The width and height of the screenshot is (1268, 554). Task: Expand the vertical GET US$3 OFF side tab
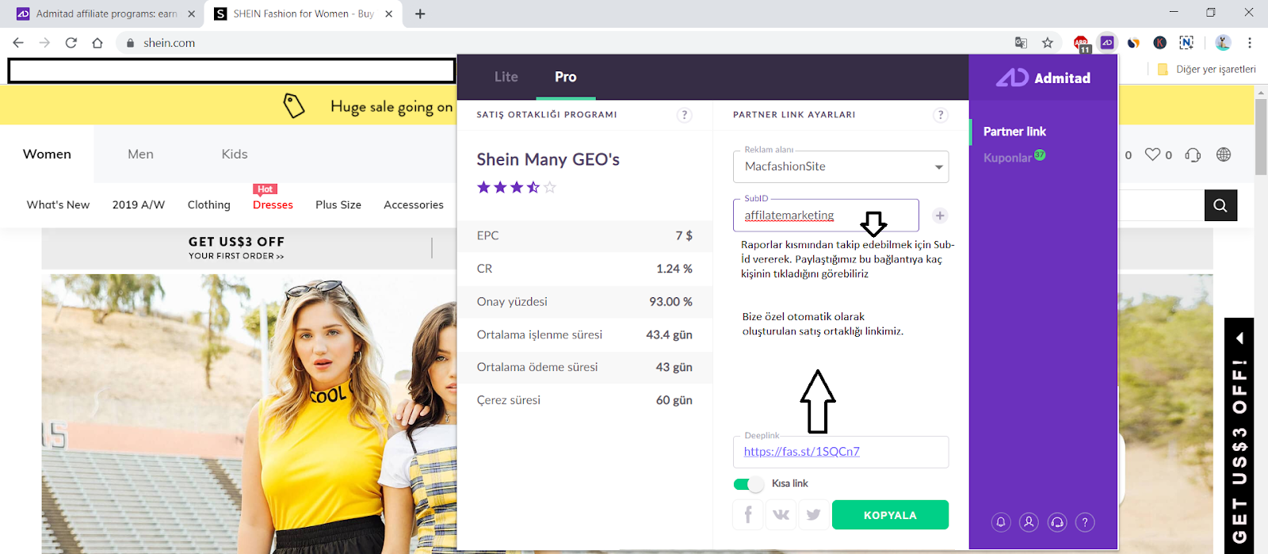(1239, 435)
